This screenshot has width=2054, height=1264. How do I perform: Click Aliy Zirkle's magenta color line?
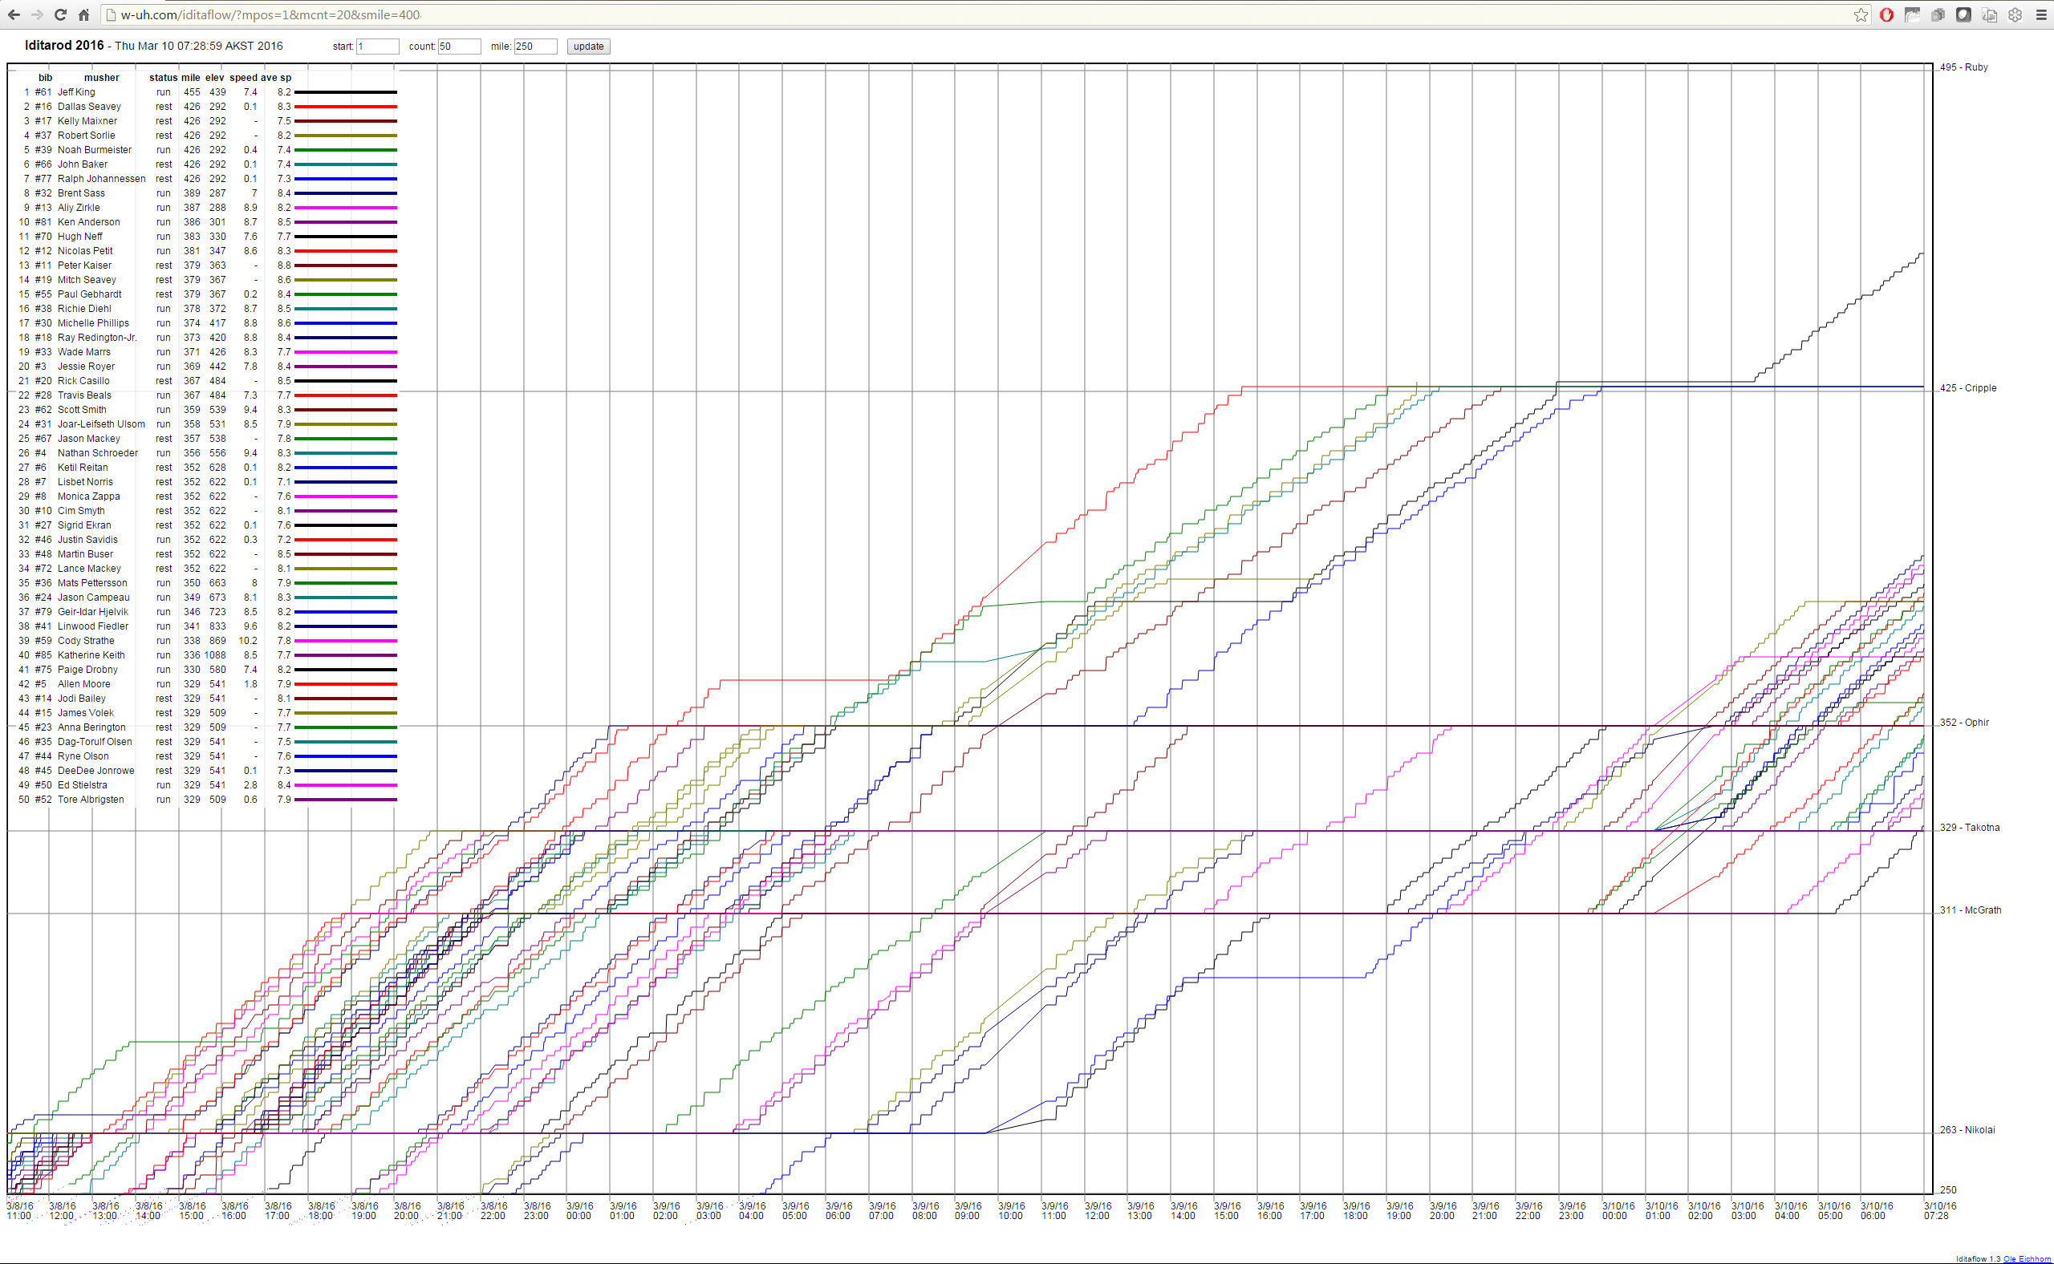pos(345,207)
